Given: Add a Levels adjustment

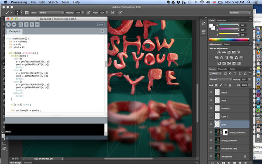Looking at the screenshot, I should click(x=224, y=52).
